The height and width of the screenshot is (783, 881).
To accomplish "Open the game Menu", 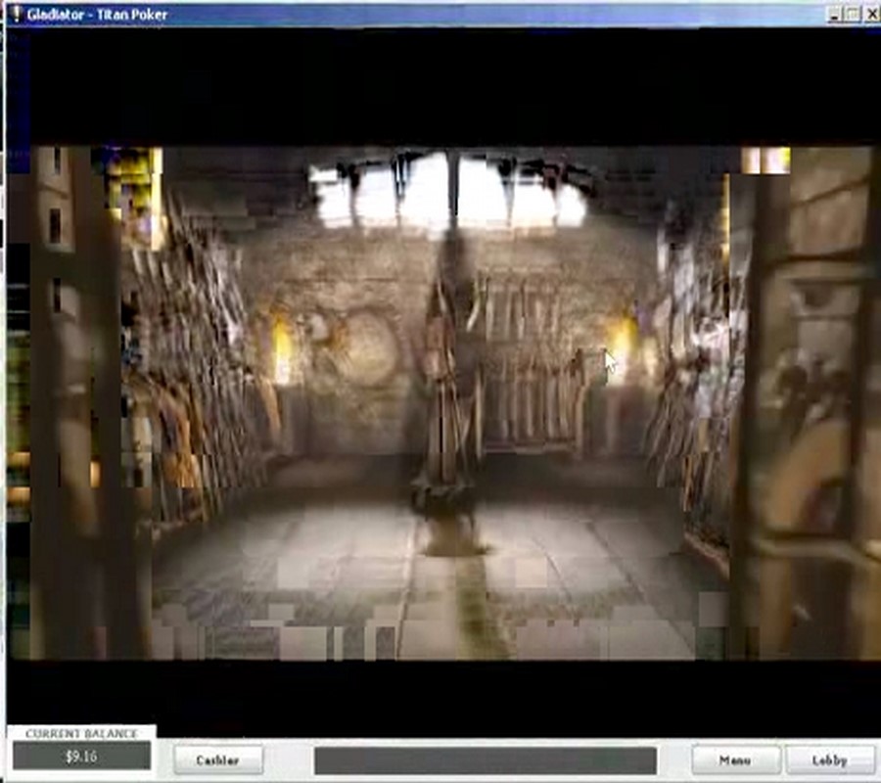I will [735, 760].
